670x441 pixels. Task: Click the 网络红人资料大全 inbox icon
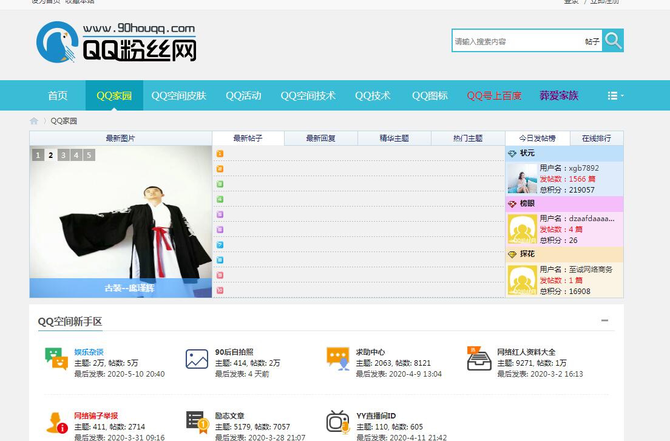tap(479, 358)
